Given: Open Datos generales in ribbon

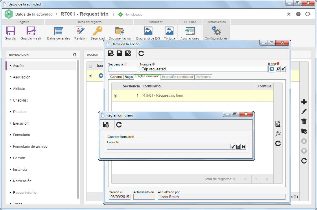Looking at the screenshot, I should pos(59,31).
